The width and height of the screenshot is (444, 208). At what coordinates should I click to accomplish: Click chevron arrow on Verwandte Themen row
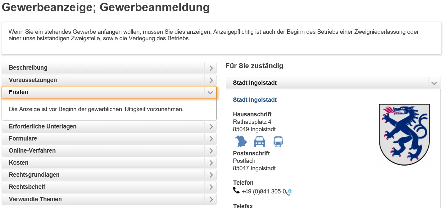click(211, 199)
